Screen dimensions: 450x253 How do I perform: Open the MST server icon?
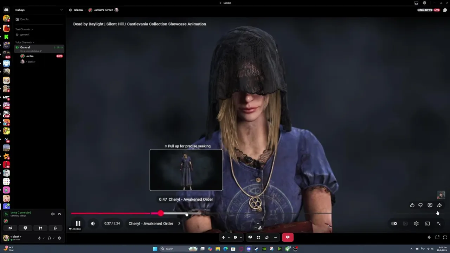pos(6,97)
